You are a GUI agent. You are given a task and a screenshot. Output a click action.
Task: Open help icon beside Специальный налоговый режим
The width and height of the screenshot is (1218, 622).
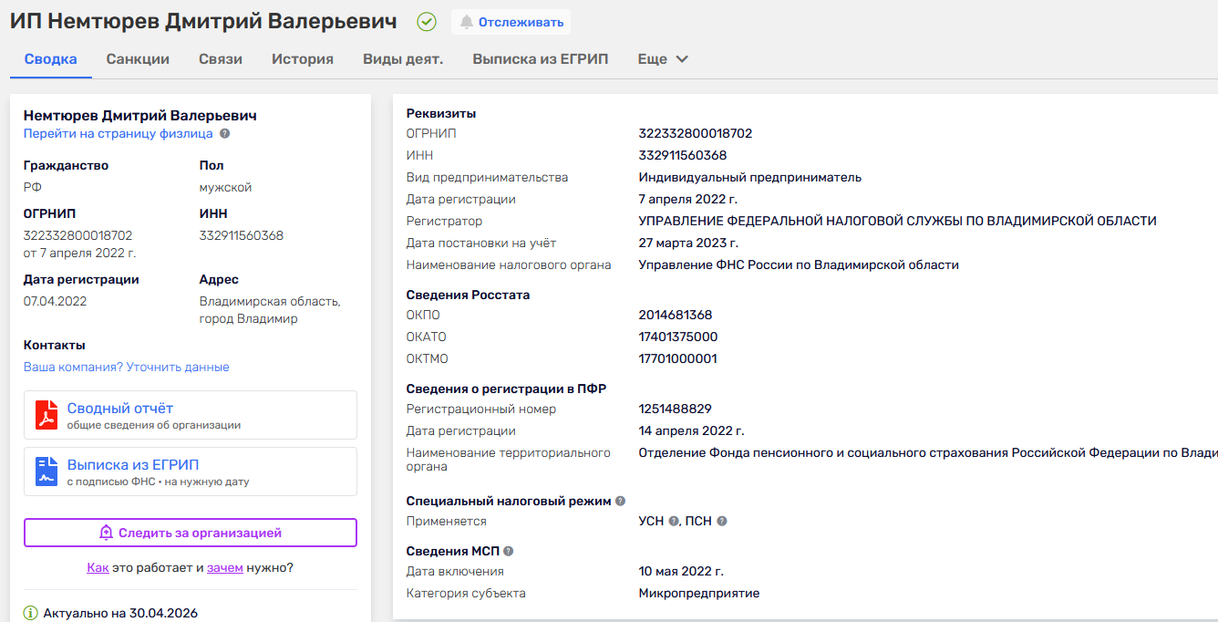620,501
